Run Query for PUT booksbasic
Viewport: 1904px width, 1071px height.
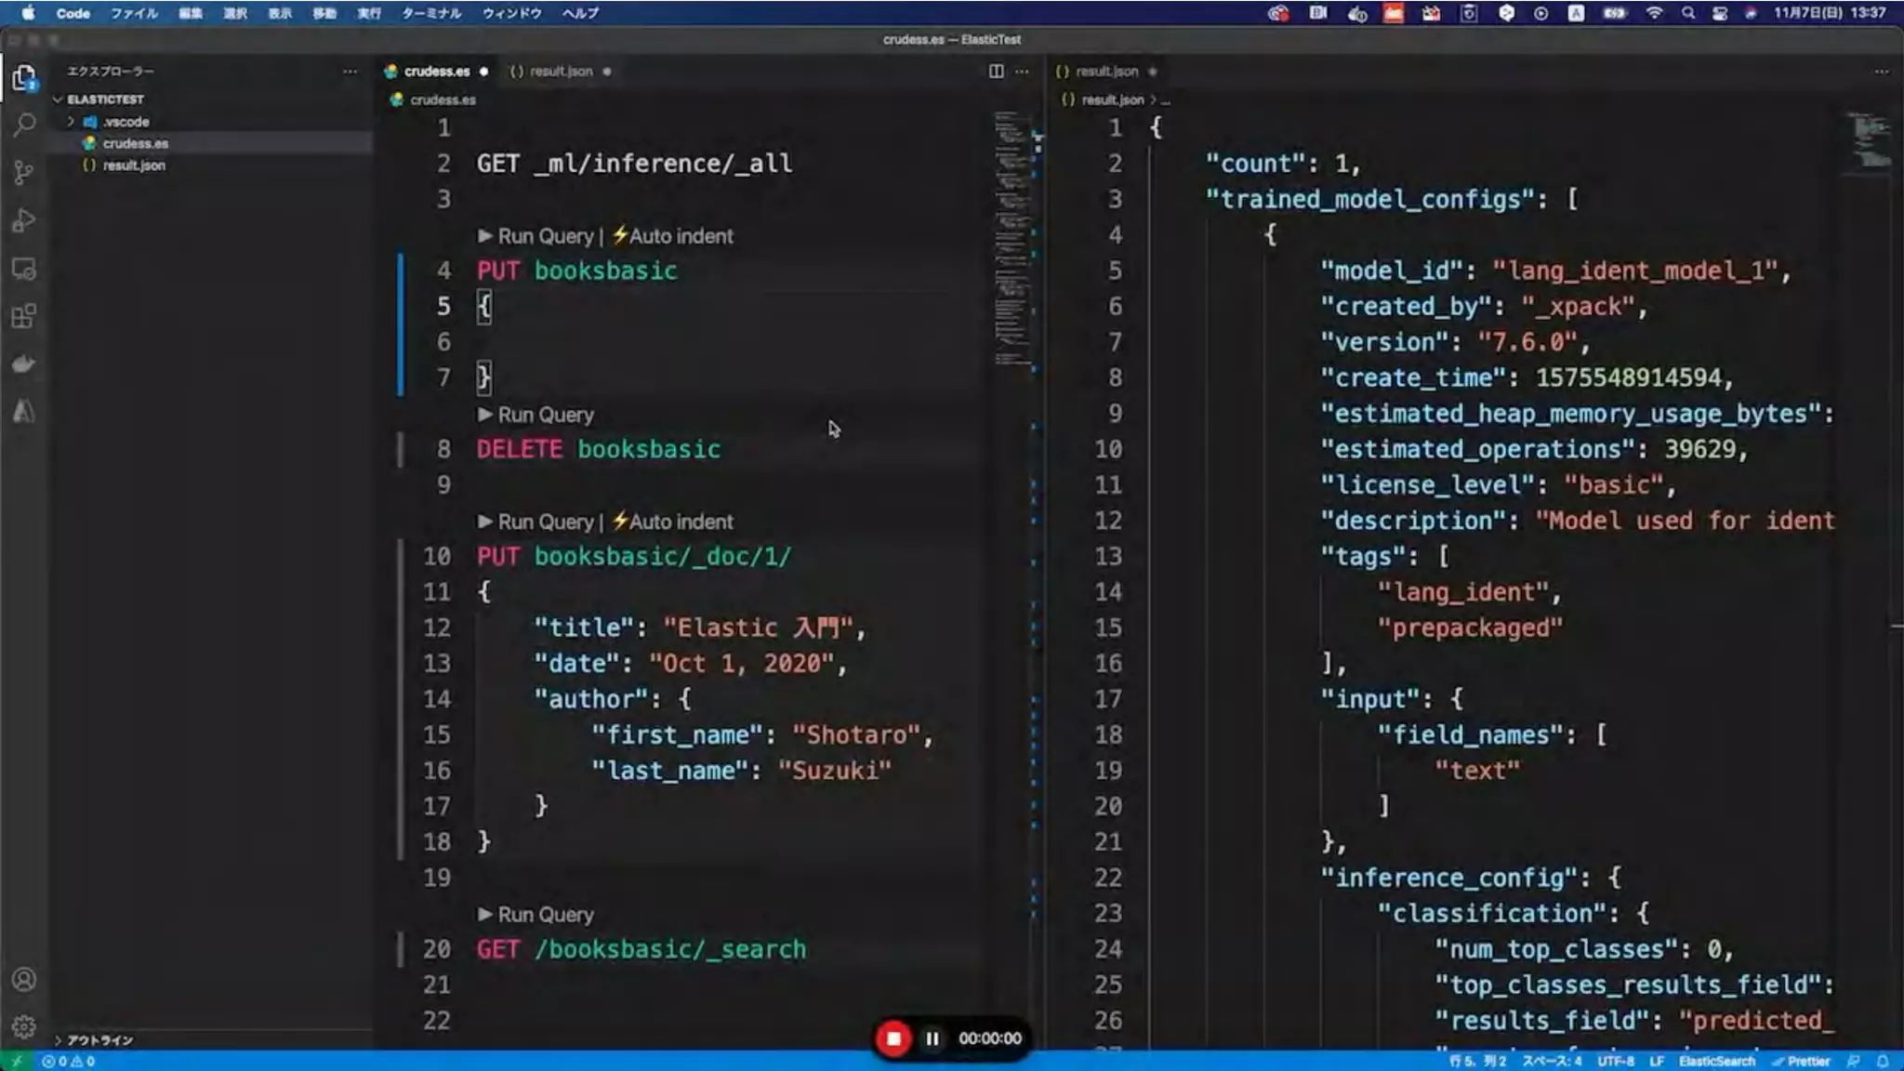(545, 236)
